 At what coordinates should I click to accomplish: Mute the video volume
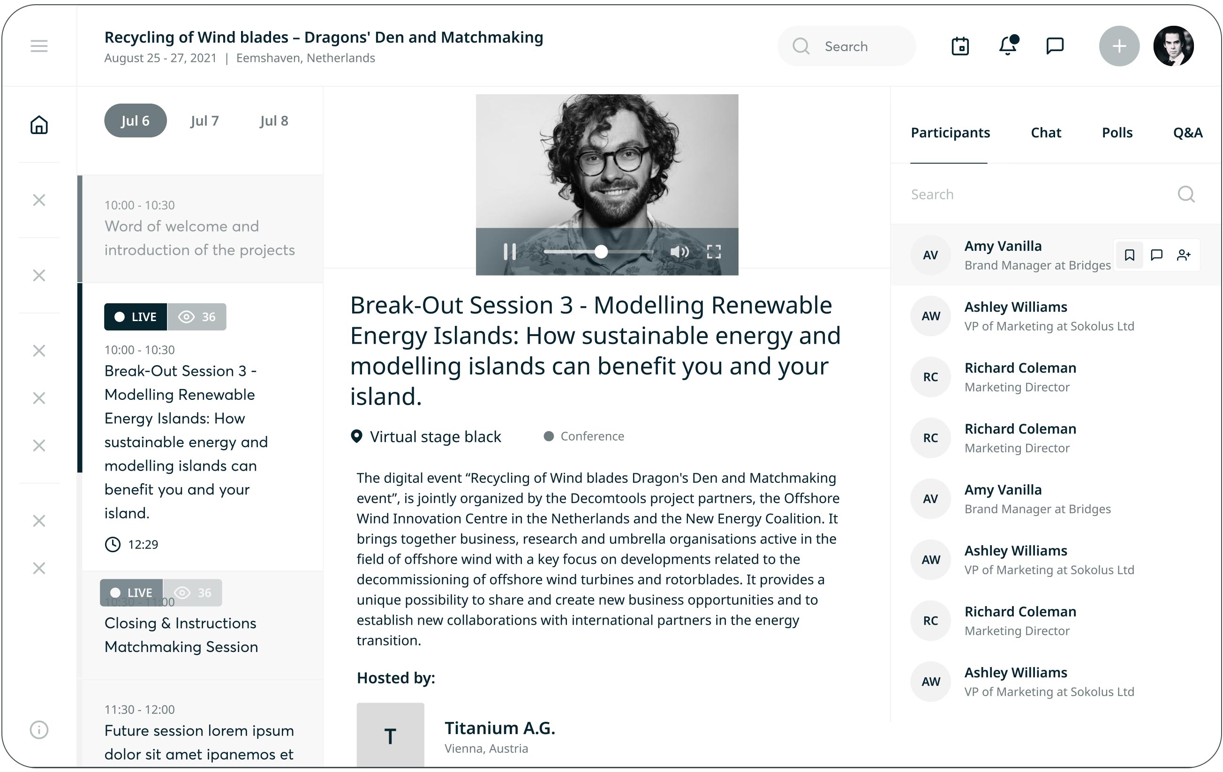[679, 252]
